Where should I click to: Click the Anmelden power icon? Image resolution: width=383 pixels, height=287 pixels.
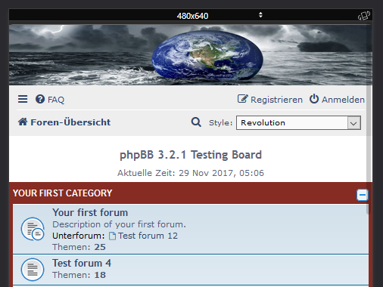pos(314,99)
